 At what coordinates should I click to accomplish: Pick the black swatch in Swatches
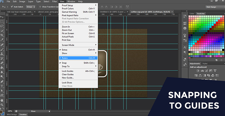pos(223,50)
